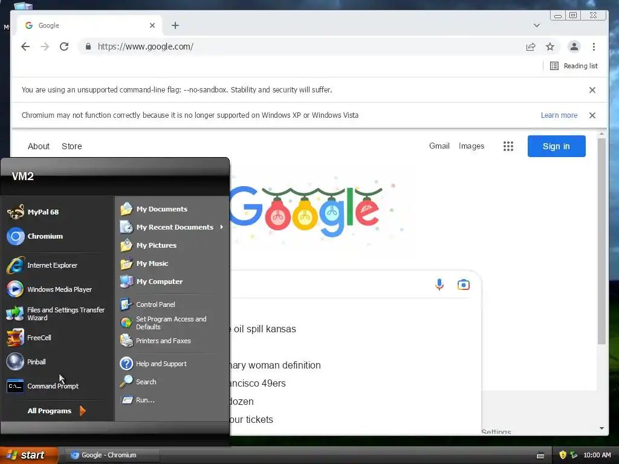Select the 'tickets' search suggestion

coord(251,419)
